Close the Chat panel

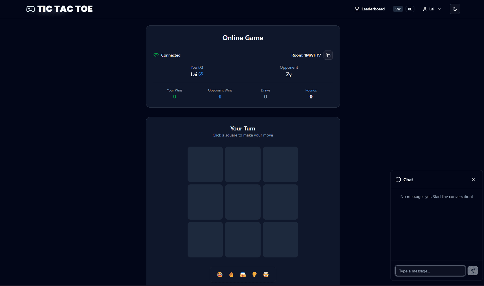click(x=473, y=180)
